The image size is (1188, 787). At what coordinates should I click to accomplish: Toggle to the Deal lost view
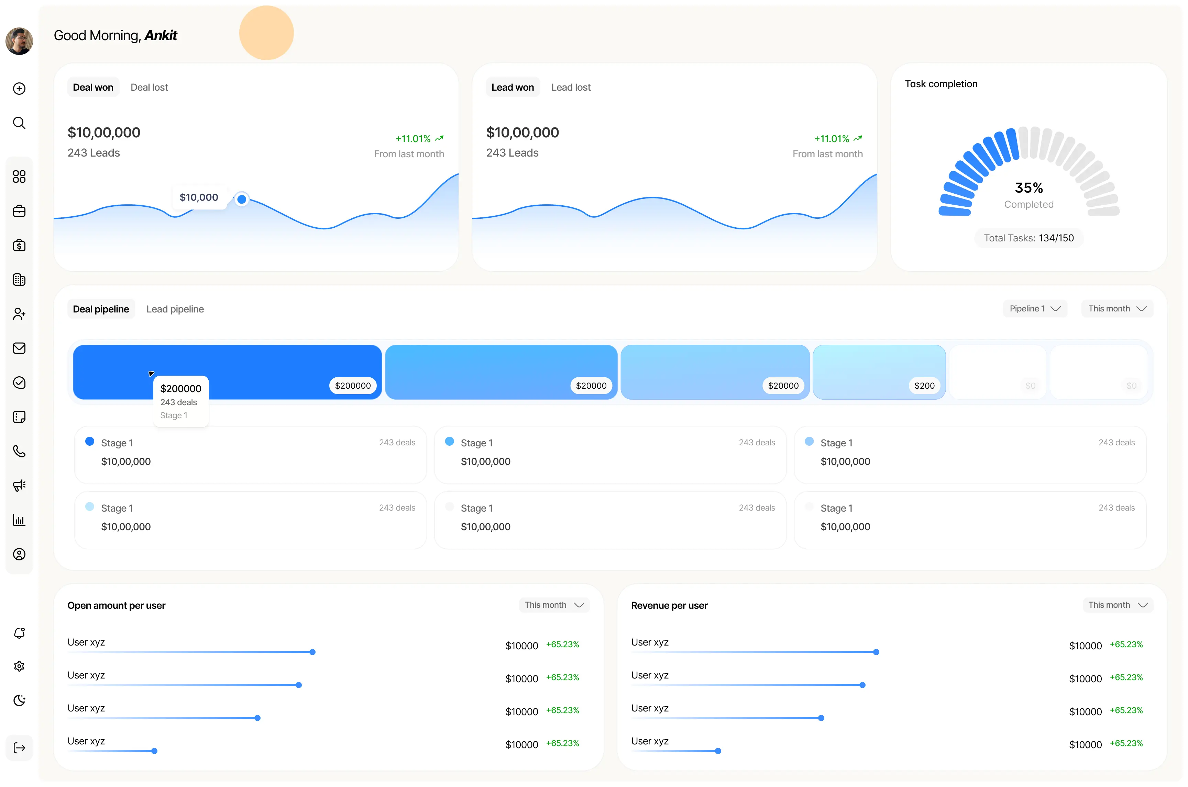[149, 87]
